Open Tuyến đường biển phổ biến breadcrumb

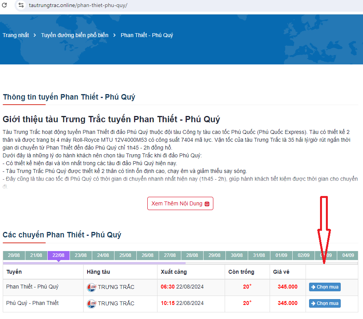[x=75, y=35]
